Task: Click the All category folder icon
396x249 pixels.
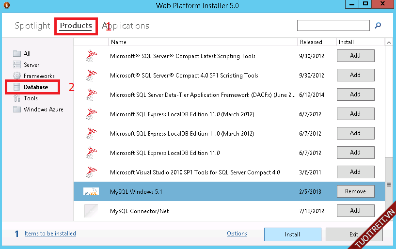Action: pyautogui.click(x=17, y=54)
